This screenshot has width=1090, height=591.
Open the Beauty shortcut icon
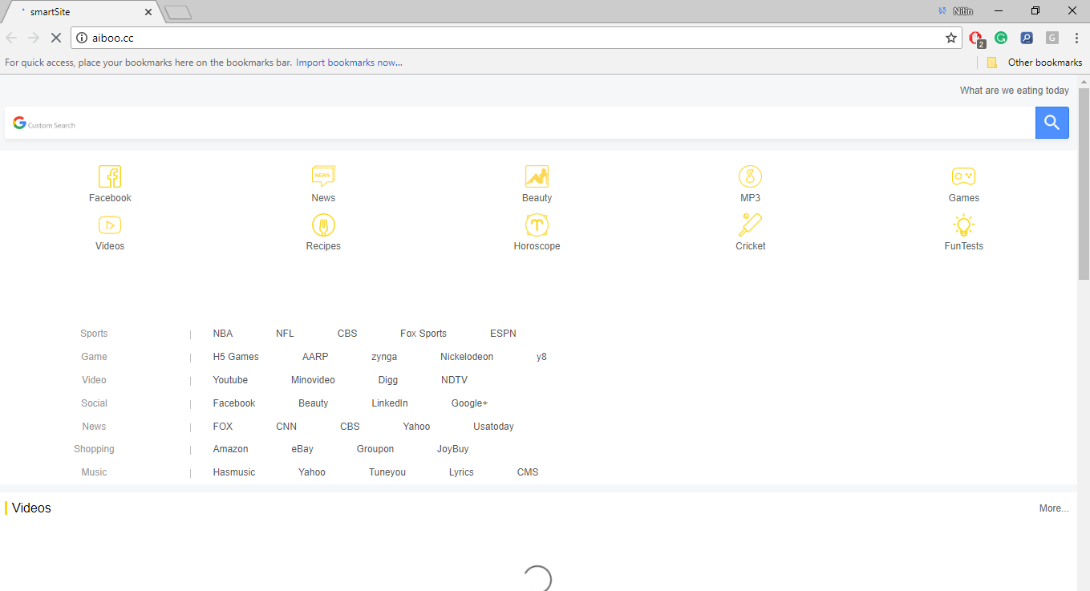click(537, 176)
